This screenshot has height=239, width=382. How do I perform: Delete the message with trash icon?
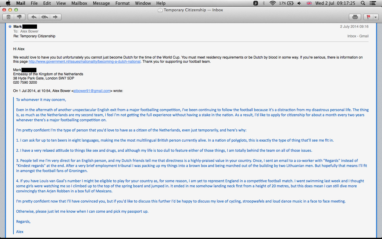pyautogui.click(x=9, y=17)
